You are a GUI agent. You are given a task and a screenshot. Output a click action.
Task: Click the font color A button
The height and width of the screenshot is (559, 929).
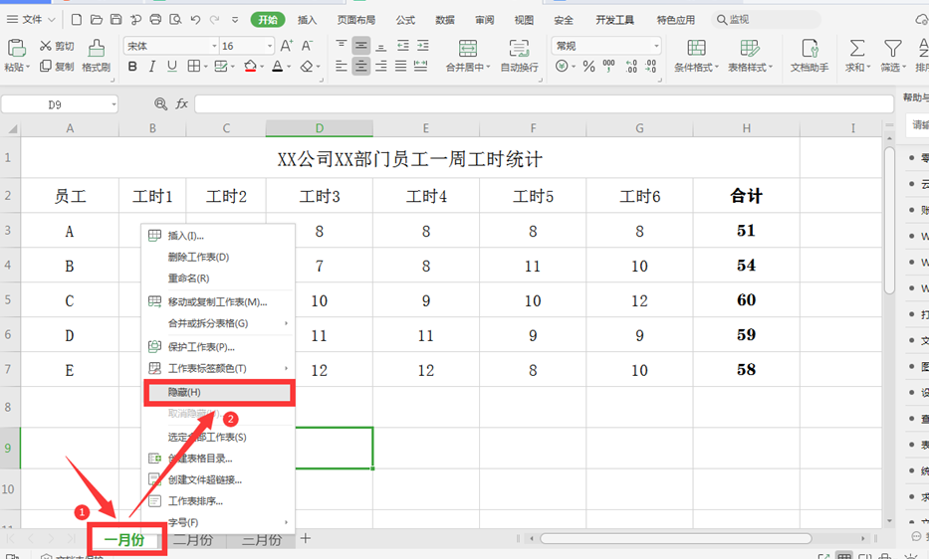[x=277, y=67]
